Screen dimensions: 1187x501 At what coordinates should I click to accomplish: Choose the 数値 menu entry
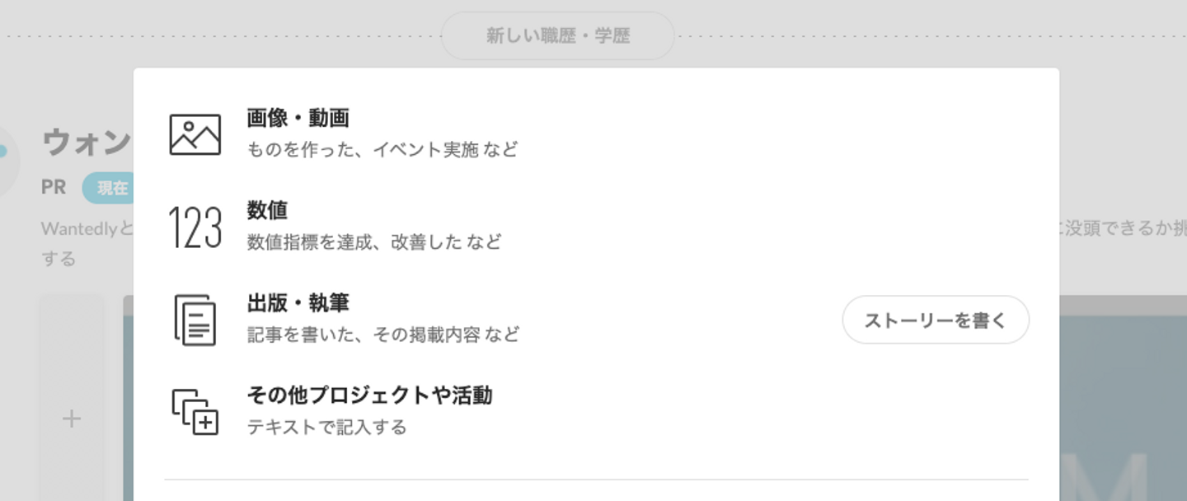(x=267, y=211)
